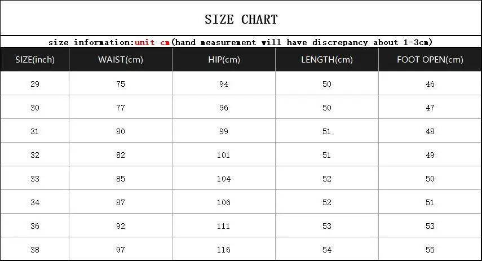The image size is (482, 261).
Task: Click the red 'unit cm' text
Action: click(152, 42)
